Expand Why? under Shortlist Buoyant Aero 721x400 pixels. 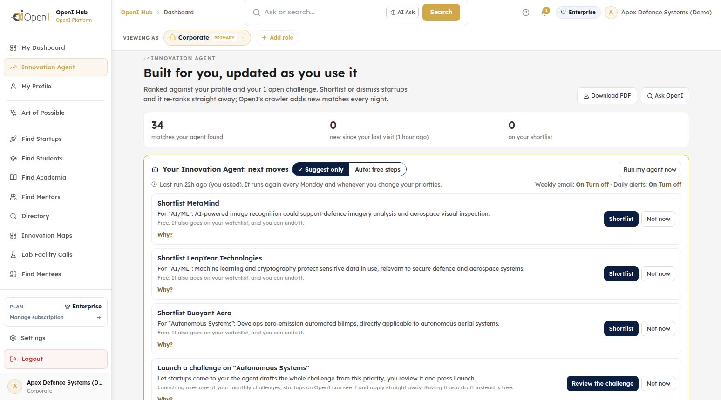pyautogui.click(x=165, y=345)
